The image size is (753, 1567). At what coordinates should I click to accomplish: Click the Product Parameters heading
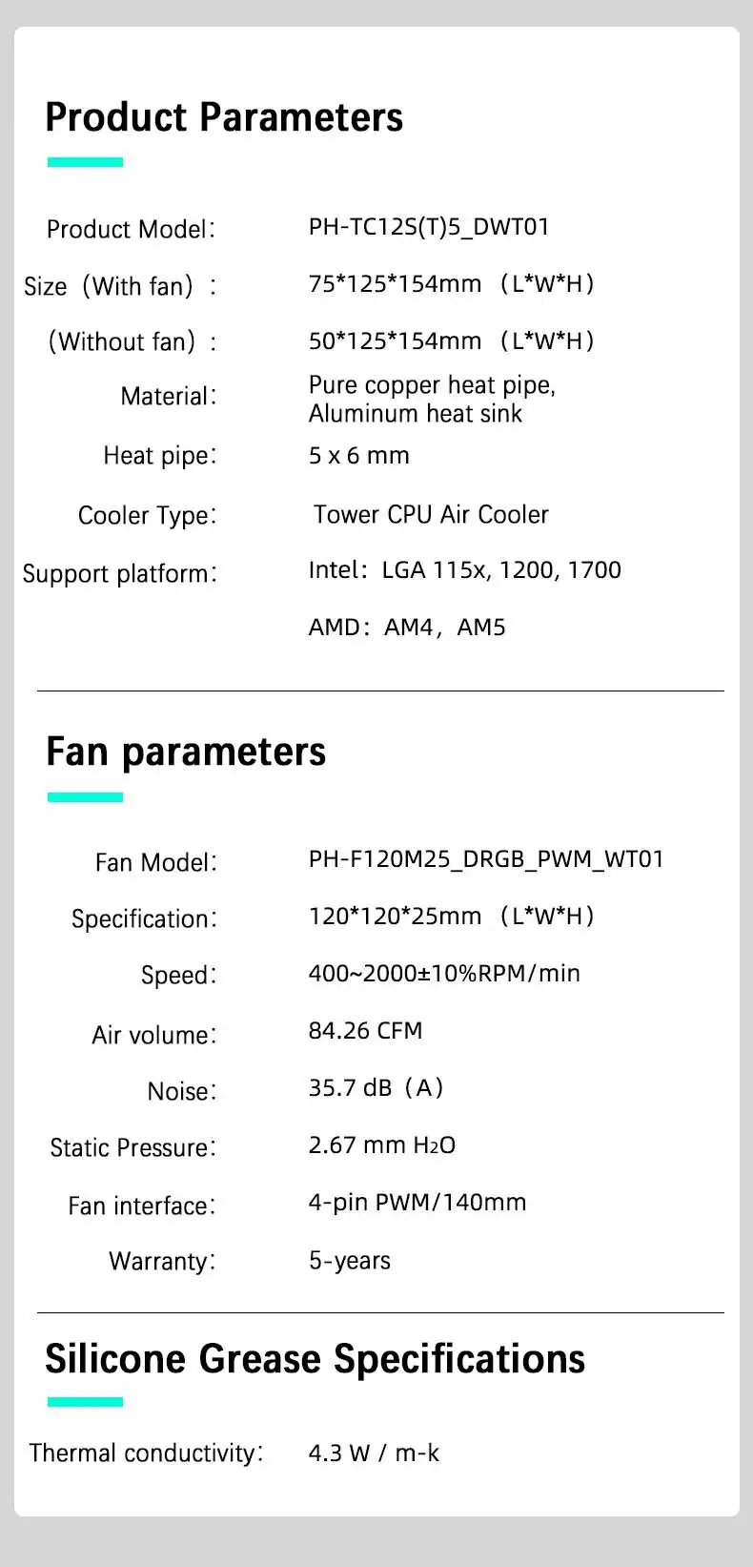[224, 117]
